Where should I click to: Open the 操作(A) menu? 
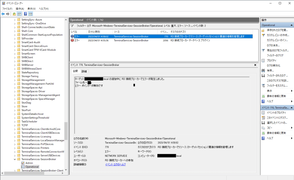tap(20, 9)
